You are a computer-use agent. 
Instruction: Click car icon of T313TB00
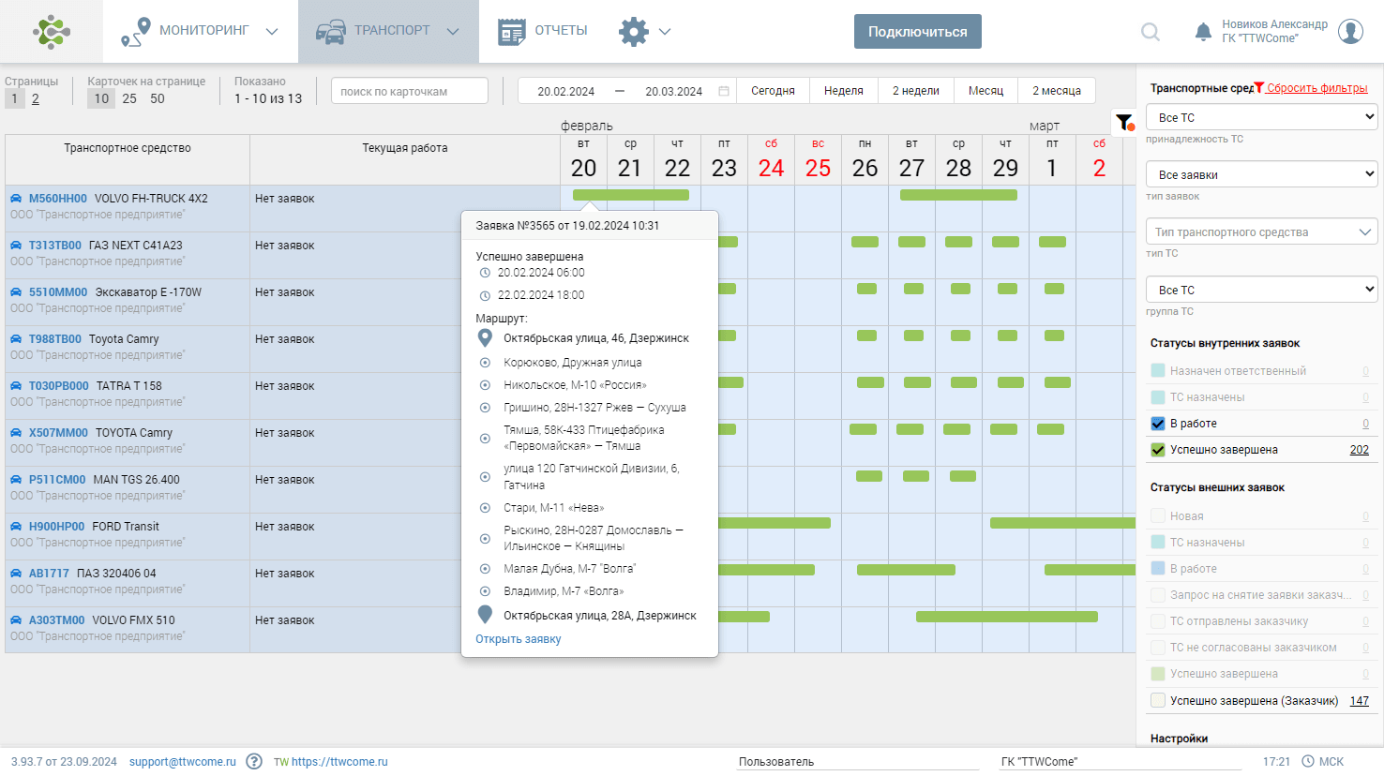[16, 246]
